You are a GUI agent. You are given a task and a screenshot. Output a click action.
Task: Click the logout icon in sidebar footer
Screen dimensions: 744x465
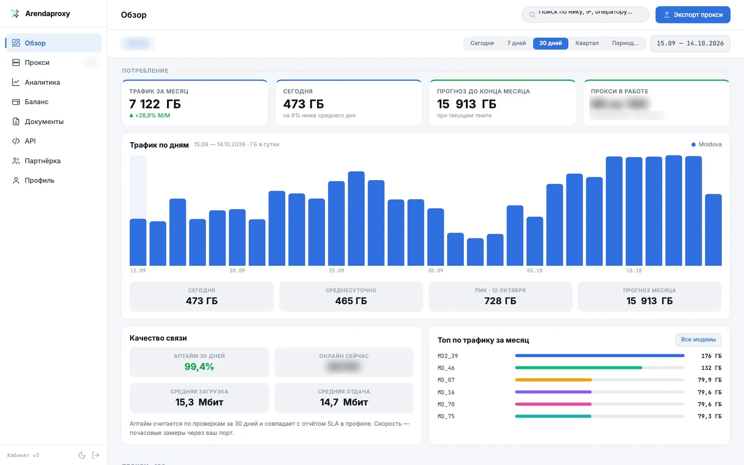[95, 455]
